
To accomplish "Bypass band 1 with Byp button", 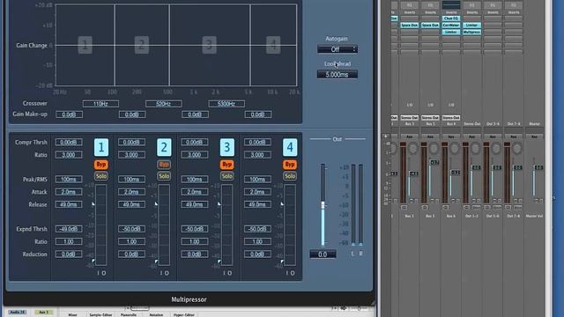I will (x=101, y=165).
